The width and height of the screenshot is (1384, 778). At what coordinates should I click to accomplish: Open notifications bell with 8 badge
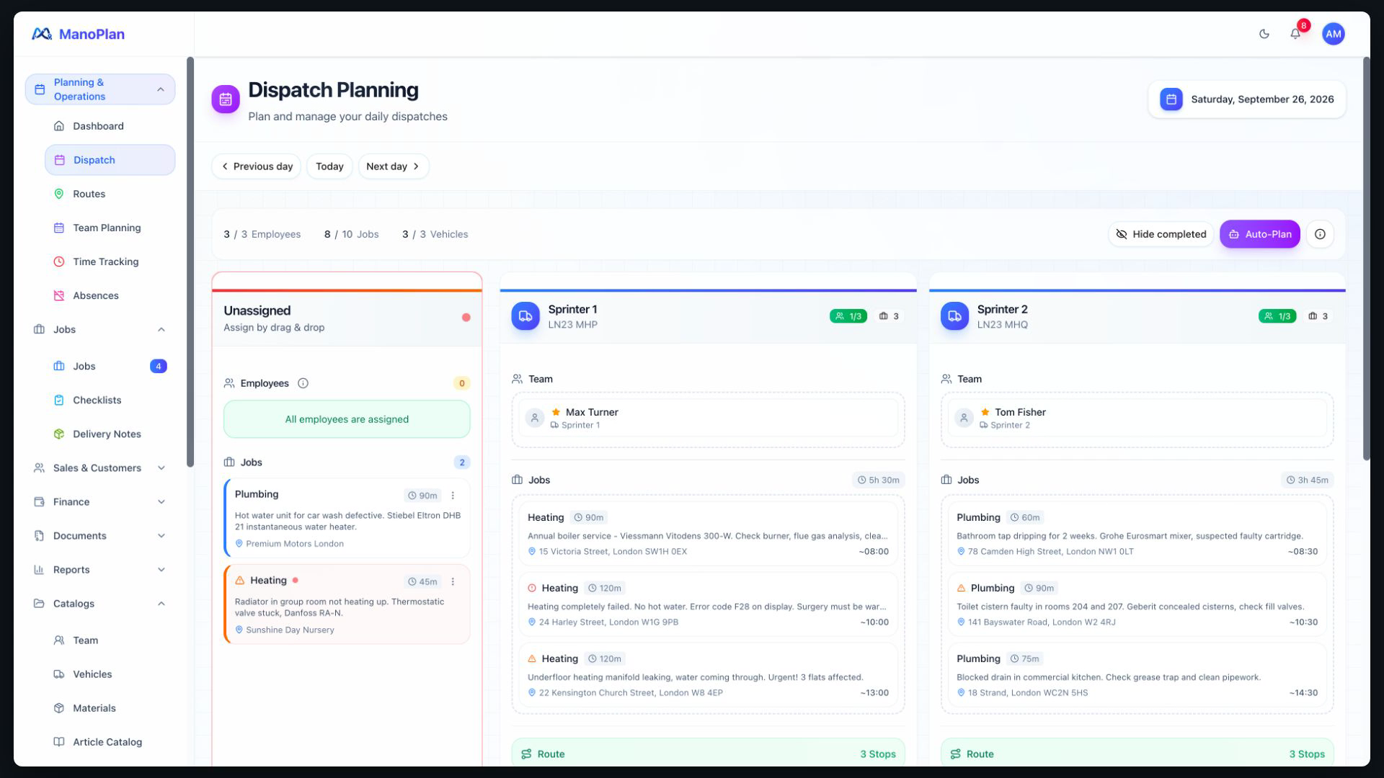click(1296, 34)
